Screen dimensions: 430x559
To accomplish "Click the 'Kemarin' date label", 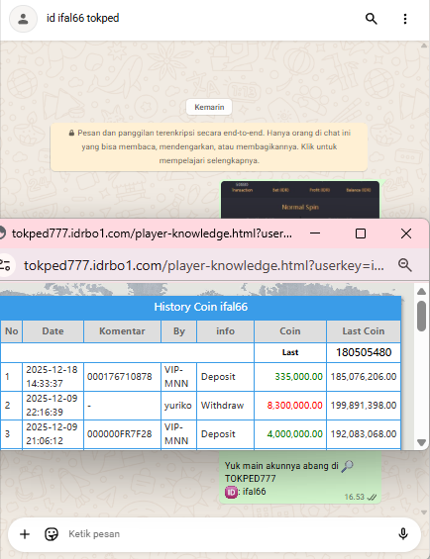I will point(209,107).
